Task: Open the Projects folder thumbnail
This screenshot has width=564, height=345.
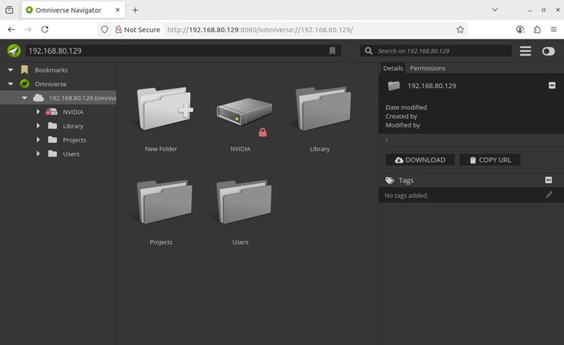Action: [x=164, y=202]
